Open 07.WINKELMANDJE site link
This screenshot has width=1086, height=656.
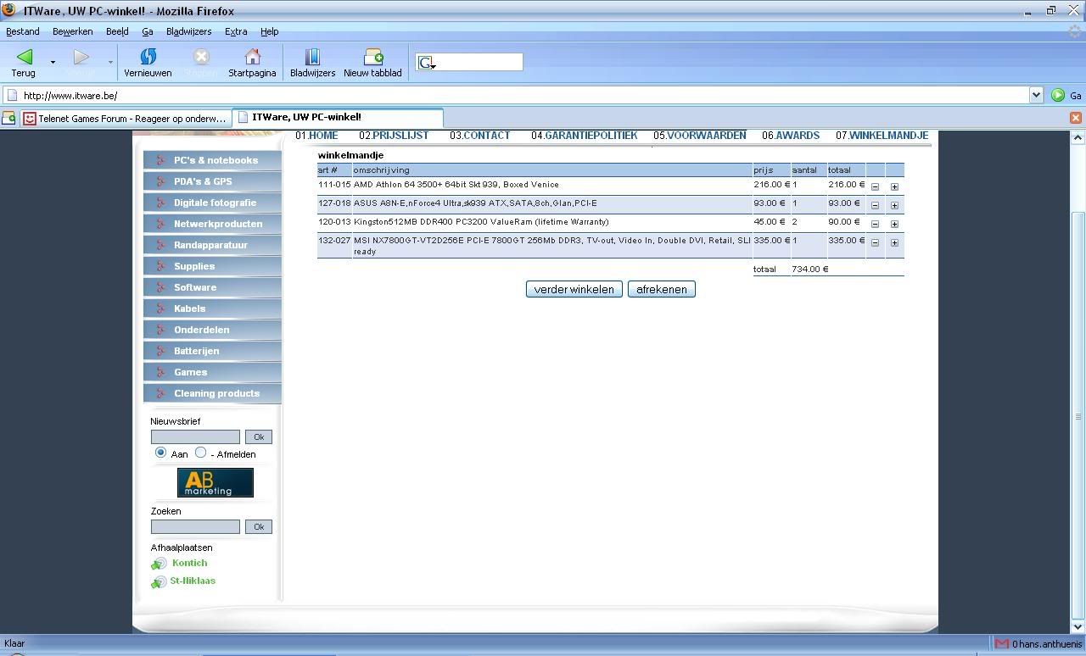(x=882, y=136)
